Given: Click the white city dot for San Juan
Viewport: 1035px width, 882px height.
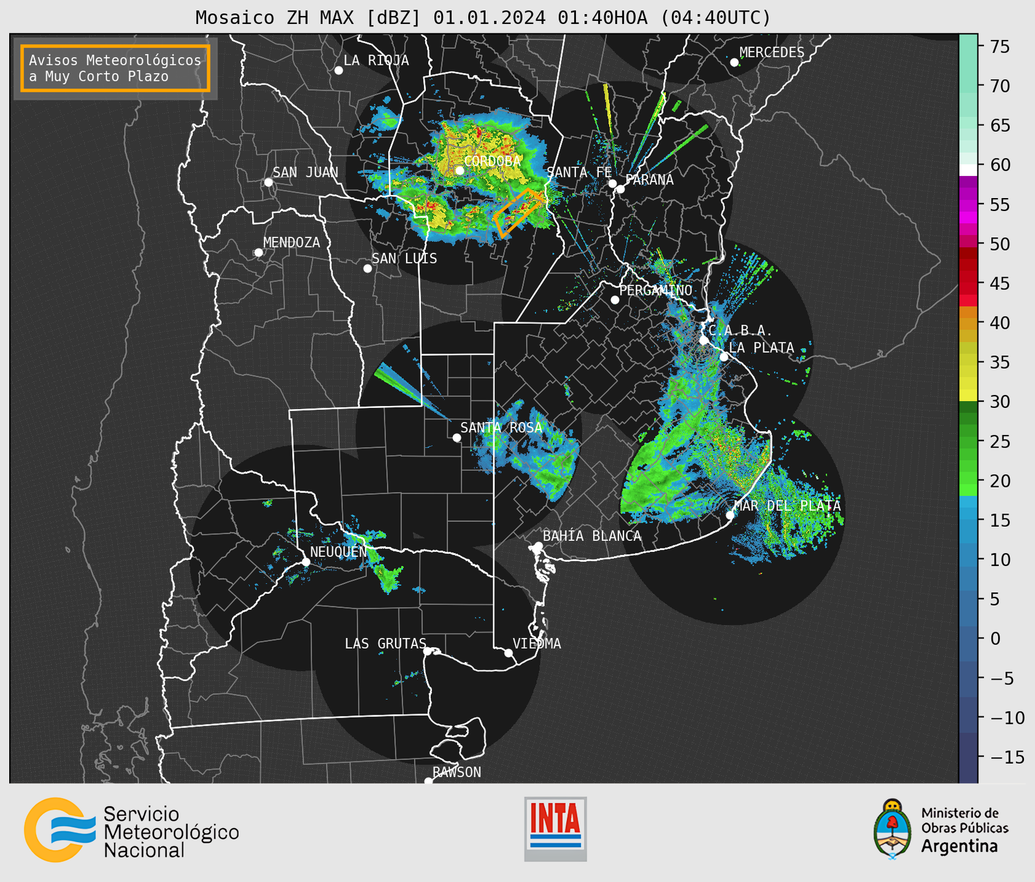Looking at the screenshot, I should tap(268, 182).
